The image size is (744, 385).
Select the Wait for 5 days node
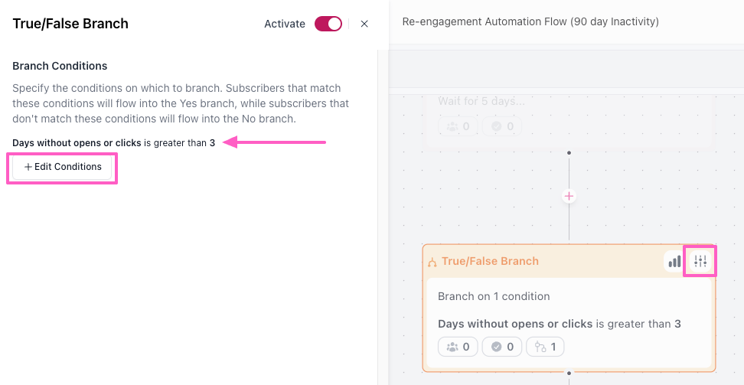pyautogui.click(x=569, y=119)
